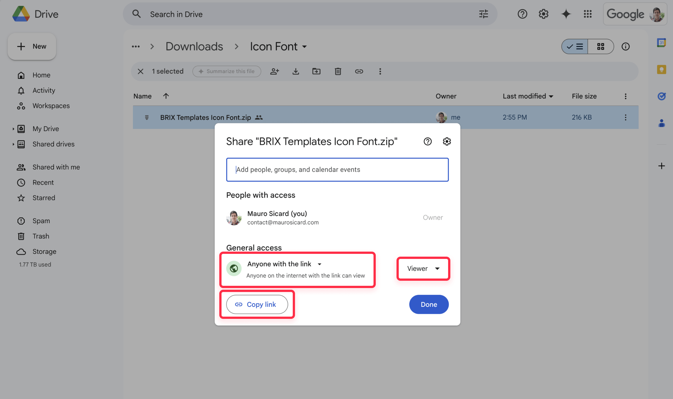
Task: Switch to list layout view
Action: pos(575,47)
